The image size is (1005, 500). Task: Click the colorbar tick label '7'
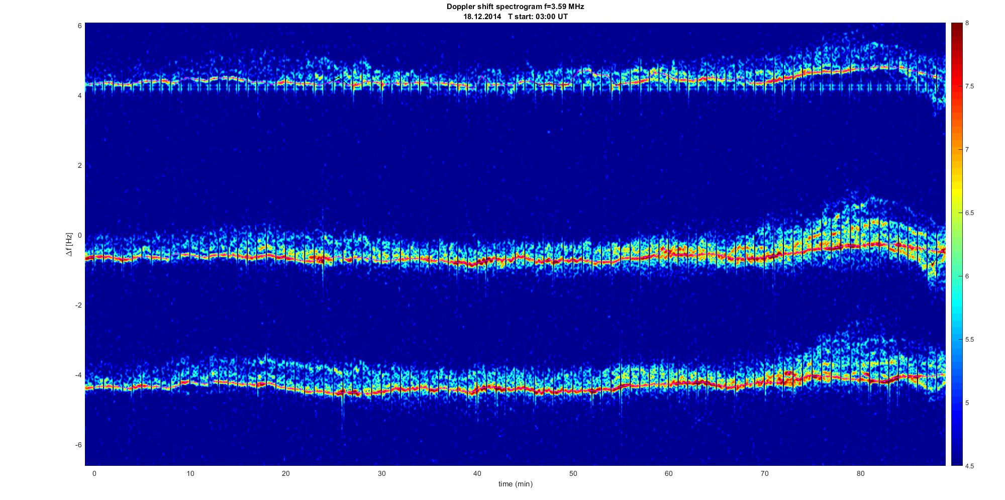[967, 150]
